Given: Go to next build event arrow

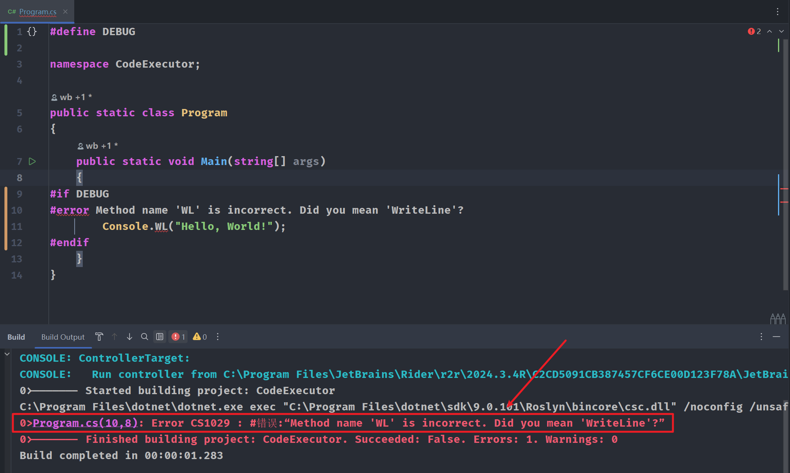Looking at the screenshot, I should tap(130, 337).
